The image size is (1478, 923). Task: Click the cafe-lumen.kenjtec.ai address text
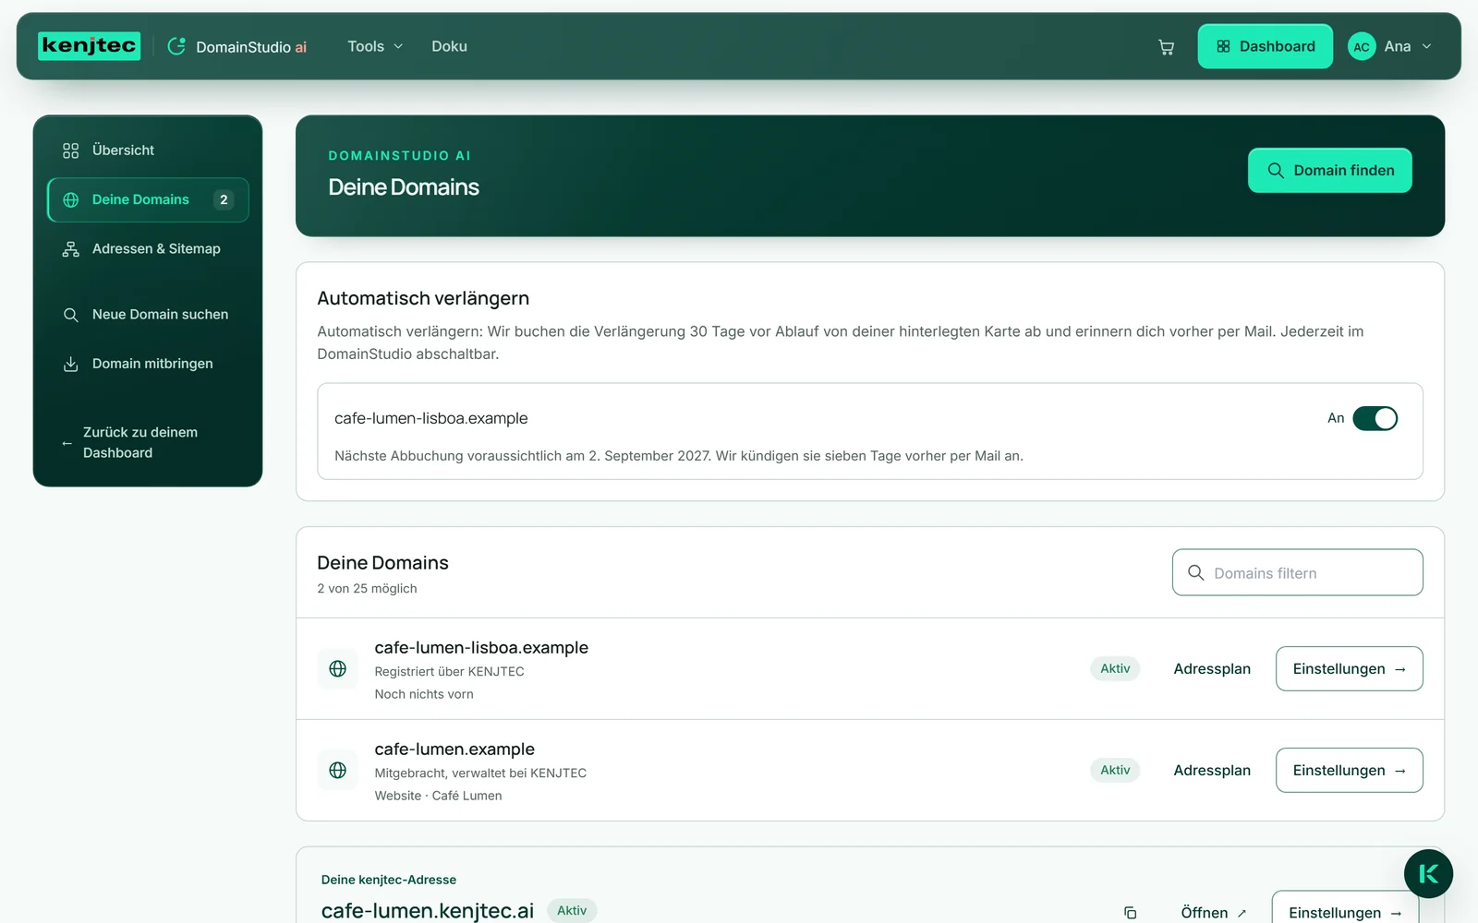[x=428, y=911]
